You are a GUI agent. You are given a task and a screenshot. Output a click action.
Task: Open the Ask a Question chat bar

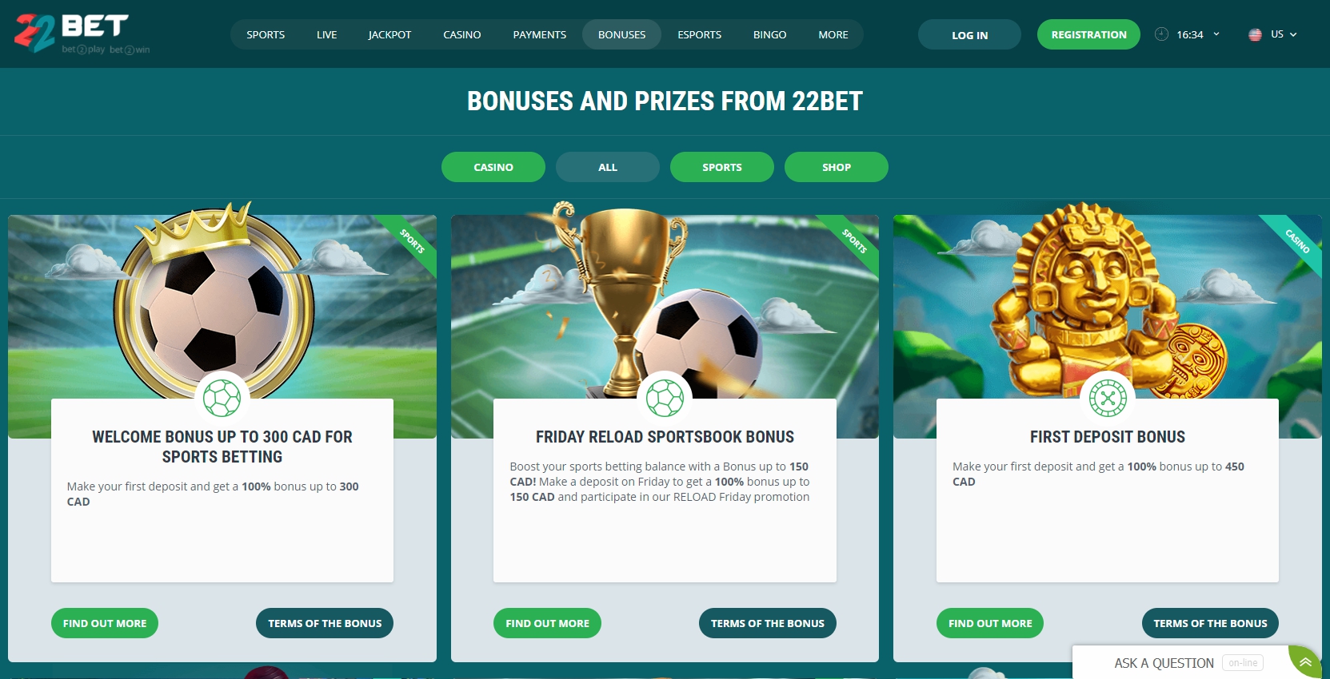[x=1180, y=662]
